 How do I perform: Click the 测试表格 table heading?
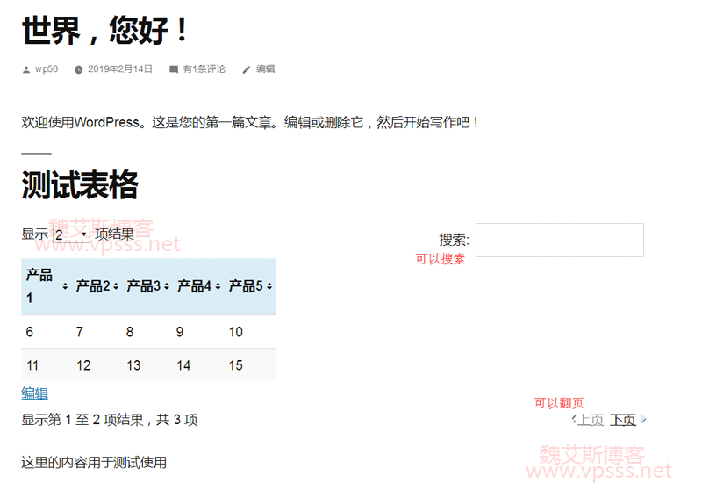(x=80, y=184)
